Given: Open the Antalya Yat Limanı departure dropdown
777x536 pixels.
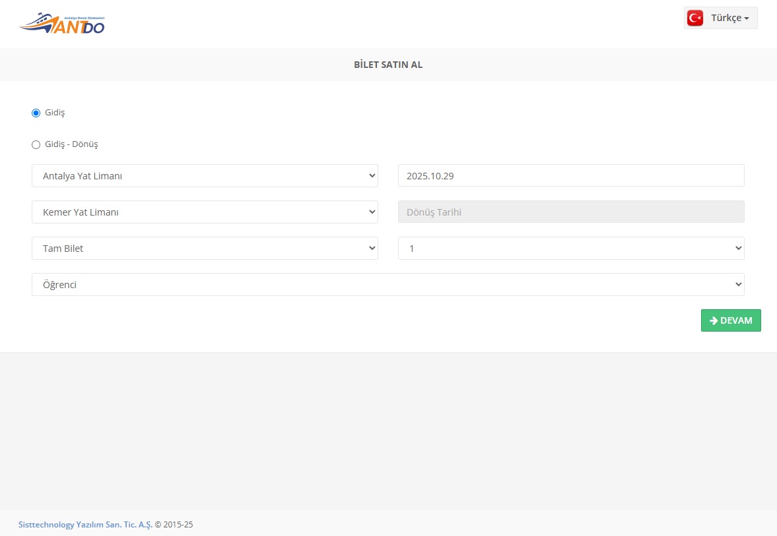Looking at the screenshot, I should tap(205, 176).
